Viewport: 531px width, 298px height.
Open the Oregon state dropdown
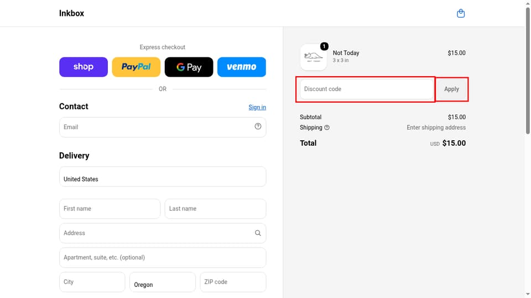(163, 282)
